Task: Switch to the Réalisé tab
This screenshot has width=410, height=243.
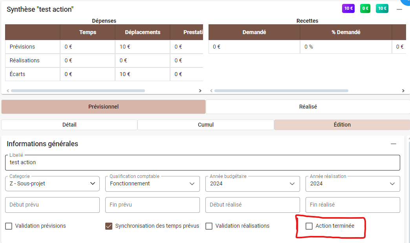Action: tap(308, 107)
